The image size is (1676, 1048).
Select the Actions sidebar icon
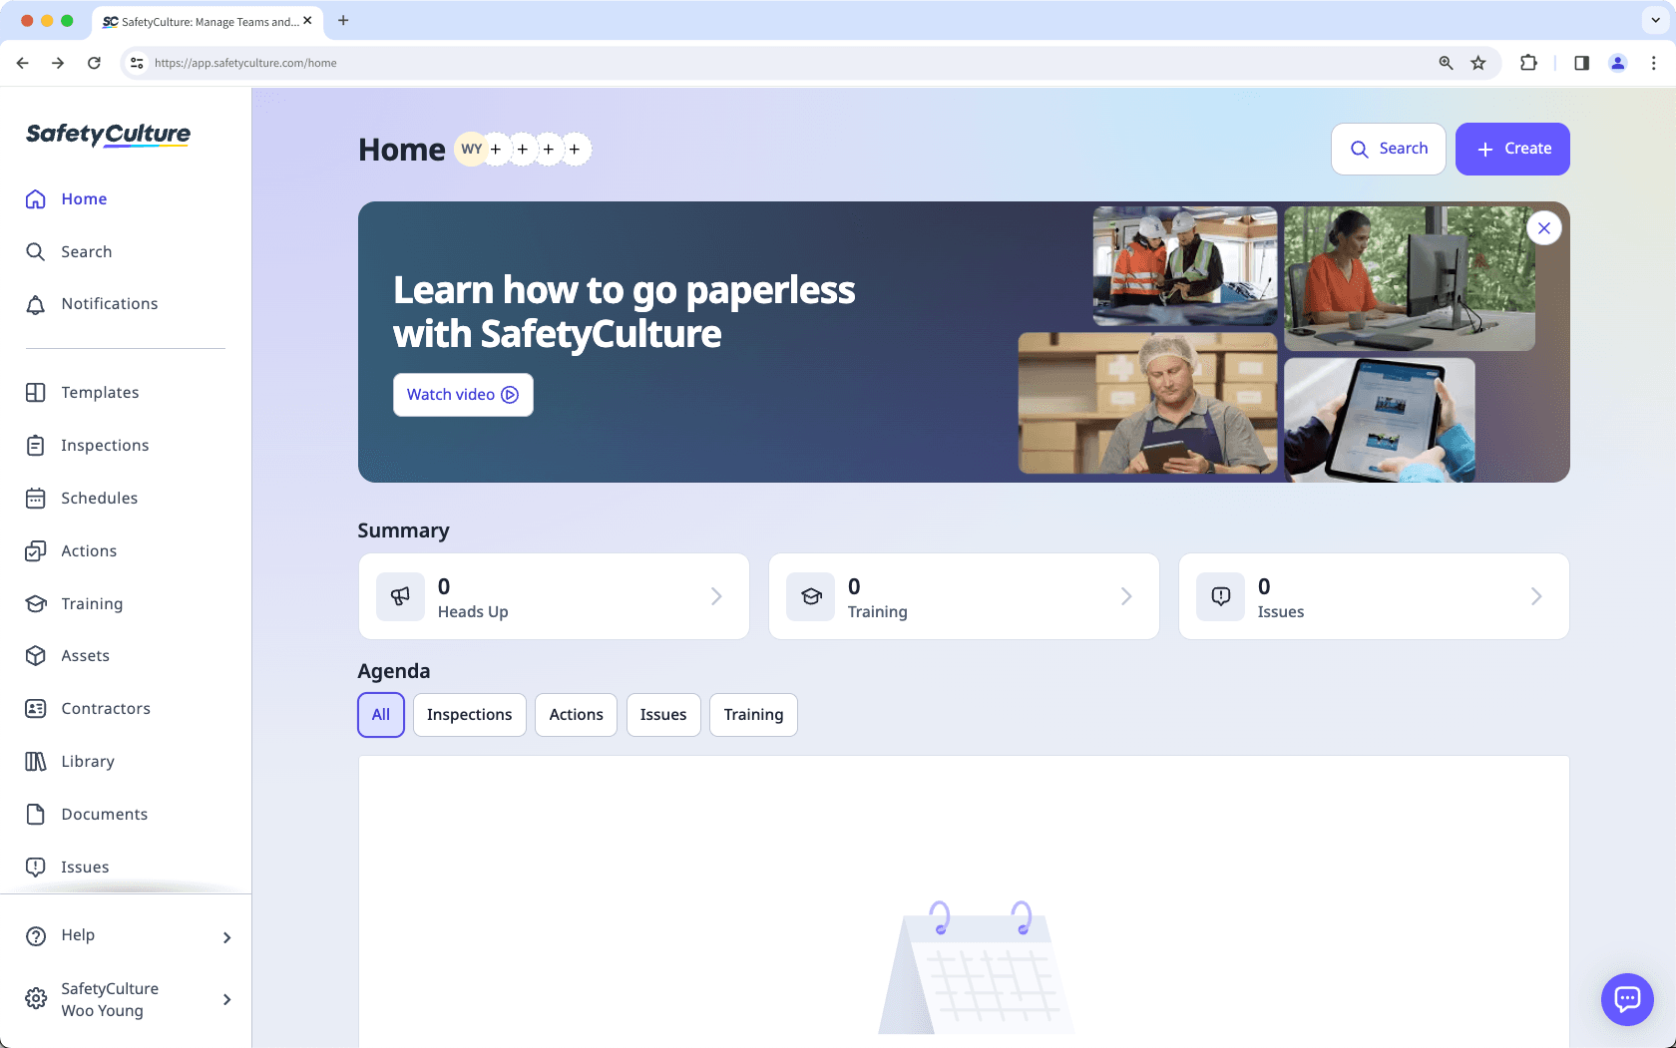[35, 550]
